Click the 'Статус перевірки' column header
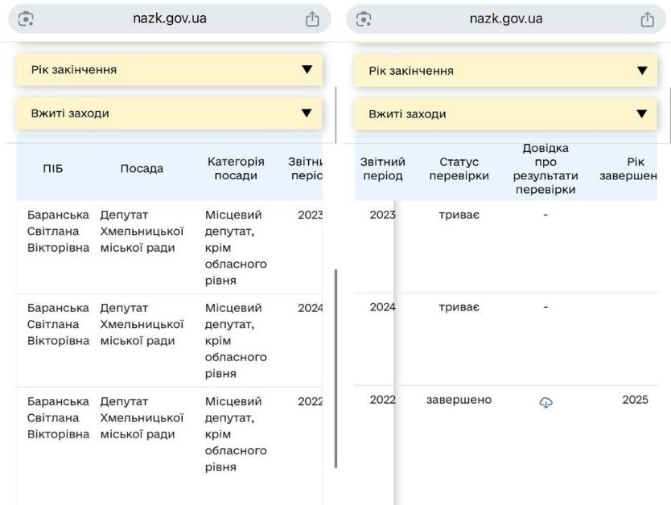This screenshot has width=671, height=505. (x=459, y=169)
